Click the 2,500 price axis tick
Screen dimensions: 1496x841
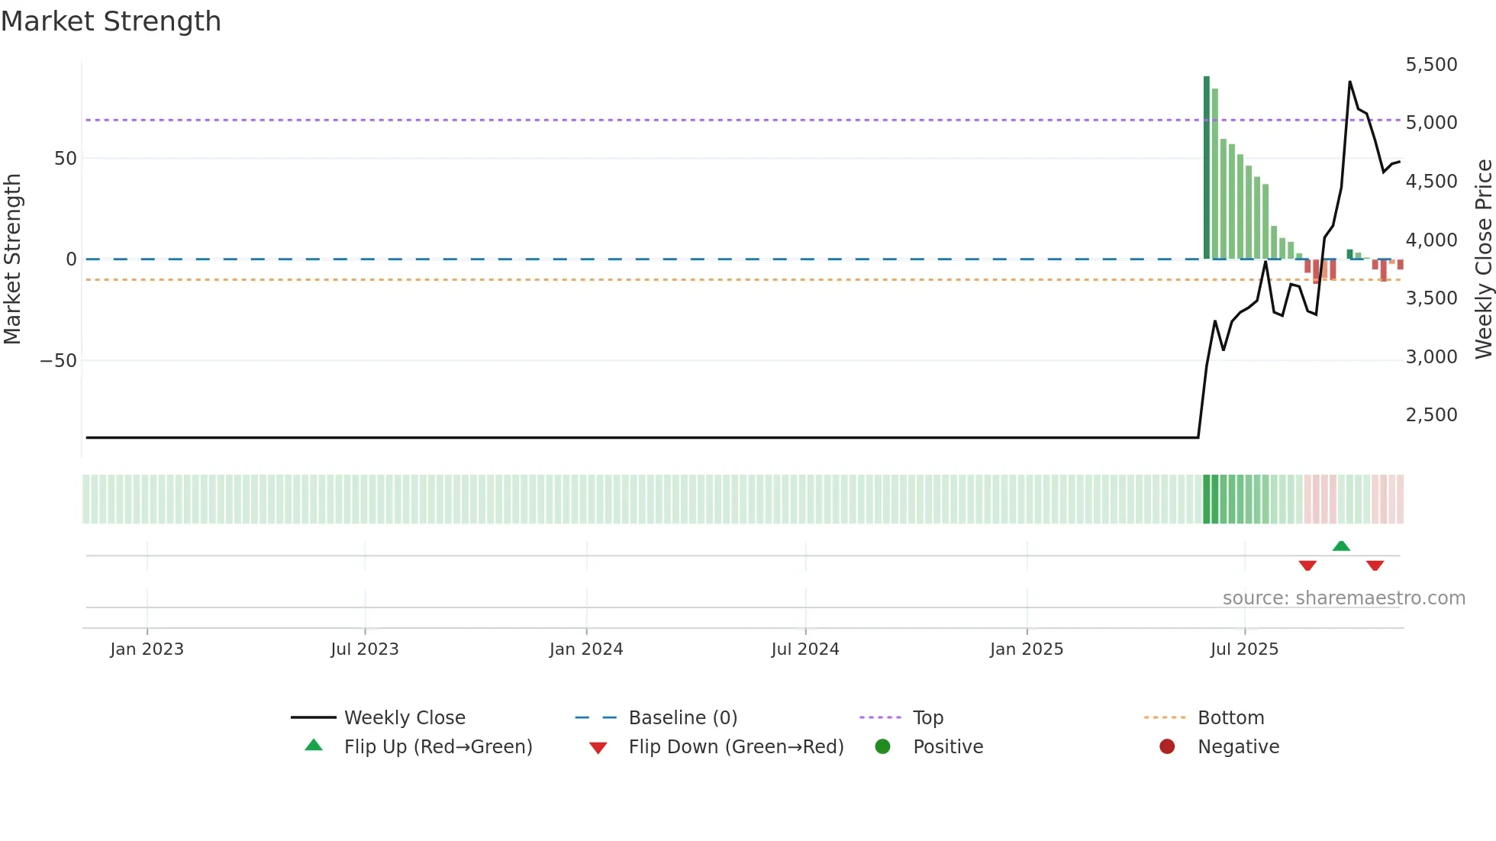tap(1432, 415)
